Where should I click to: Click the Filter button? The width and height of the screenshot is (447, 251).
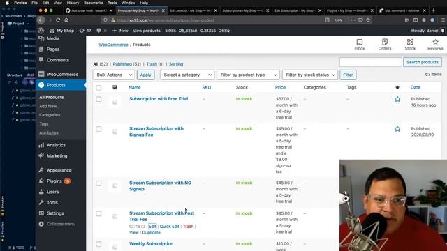[348, 75]
